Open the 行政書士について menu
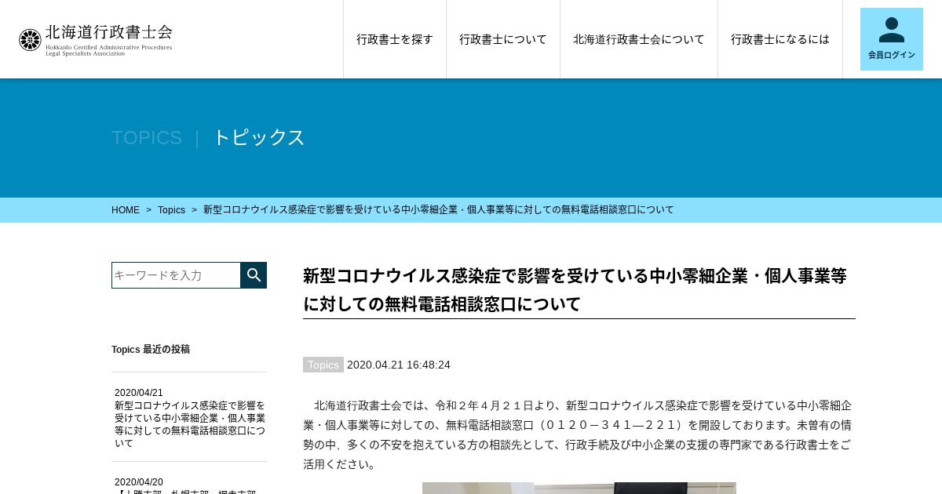942x494 pixels. coord(503,39)
